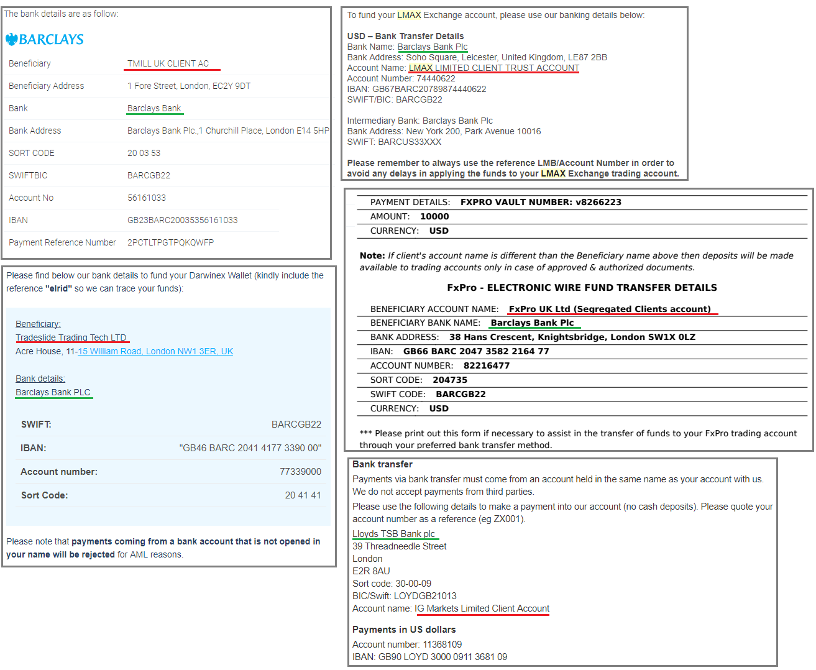Select the Bank transfer heading
816x670 pixels.
point(382,464)
